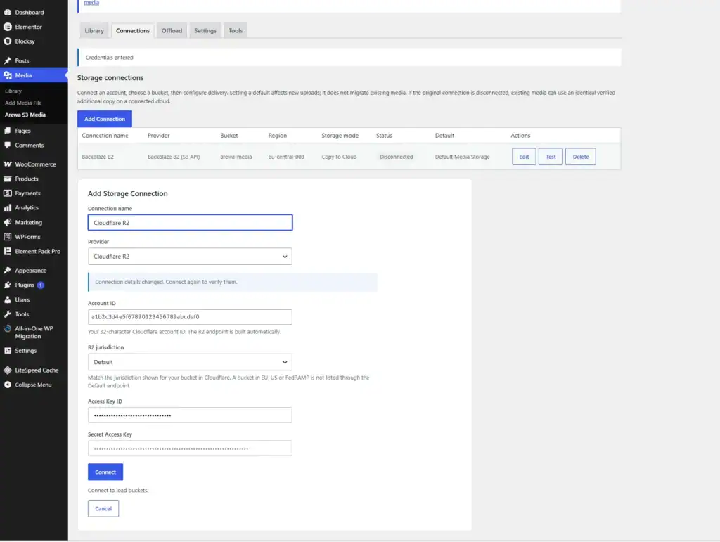The height and width of the screenshot is (542, 720).
Task: Click the Appearance paintbrush icon
Action: 7,271
